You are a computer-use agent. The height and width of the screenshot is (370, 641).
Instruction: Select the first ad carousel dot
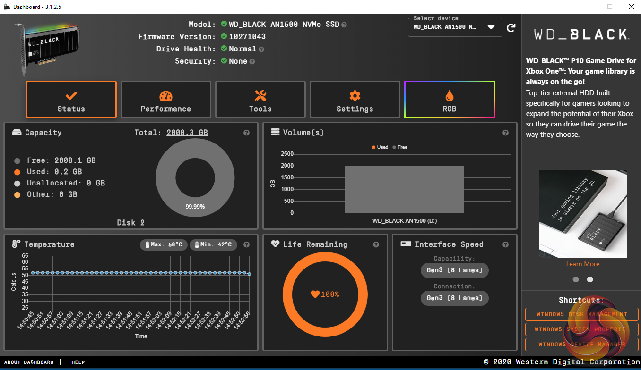coord(576,279)
